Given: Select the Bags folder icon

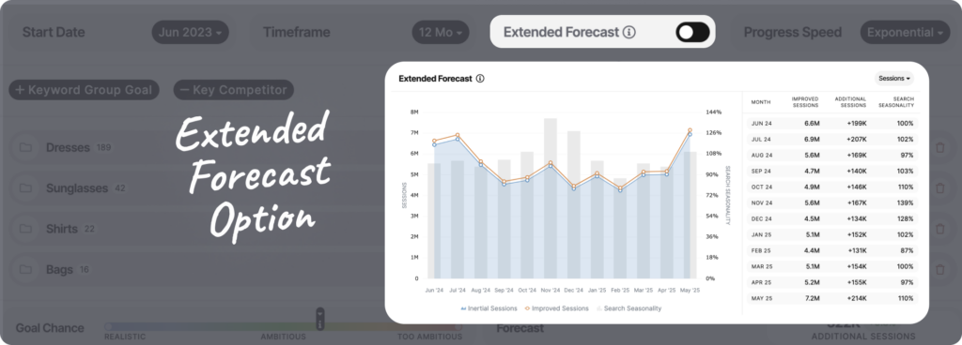Looking at the screenshot, I should pyautogui.click(x=25, y=269).
